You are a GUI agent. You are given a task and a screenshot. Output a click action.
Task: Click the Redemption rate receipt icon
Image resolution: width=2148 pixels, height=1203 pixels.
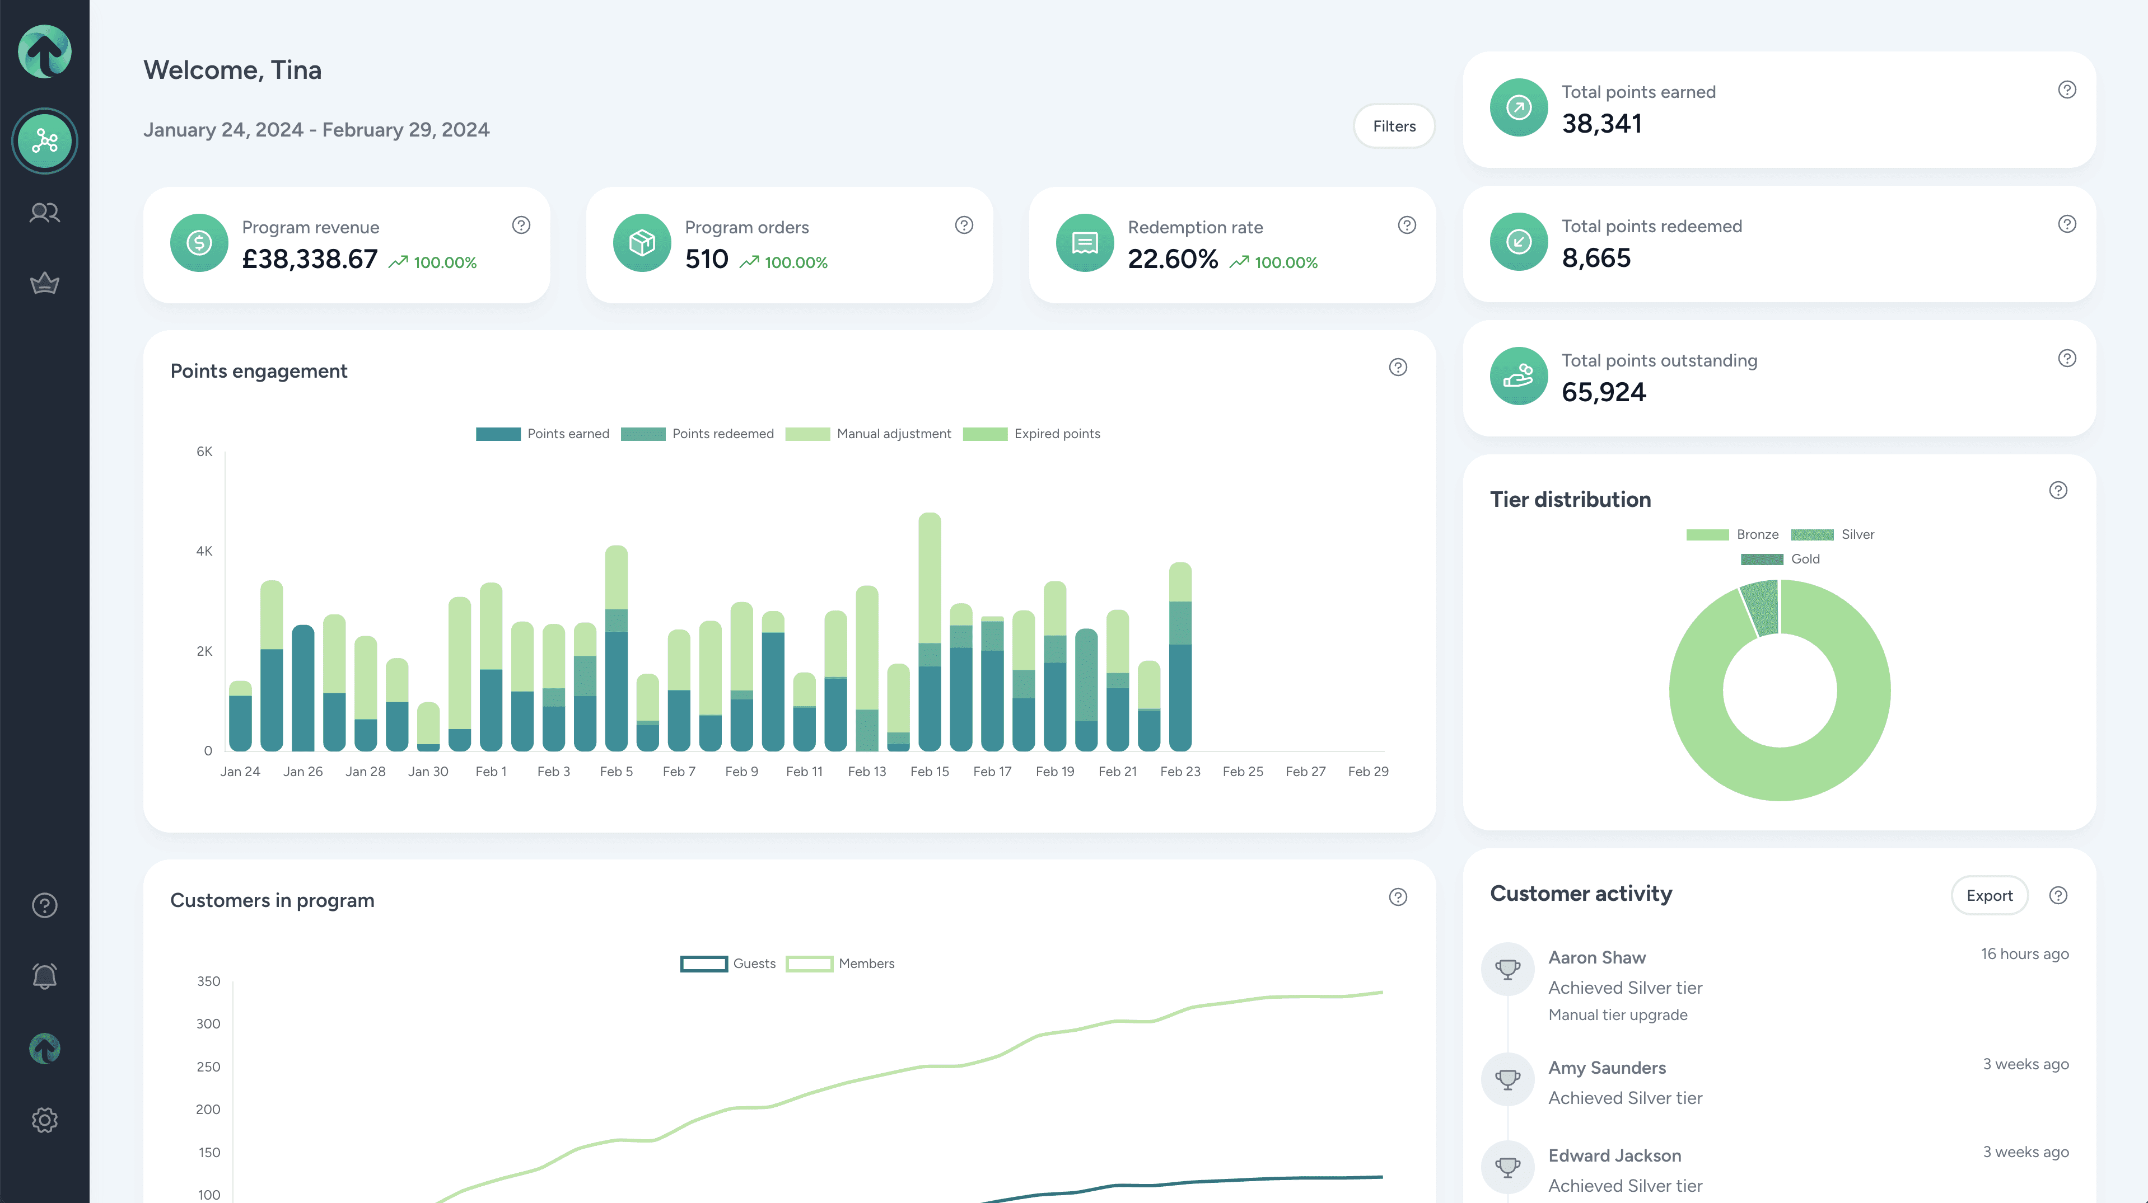click(x=1085, y=242)
